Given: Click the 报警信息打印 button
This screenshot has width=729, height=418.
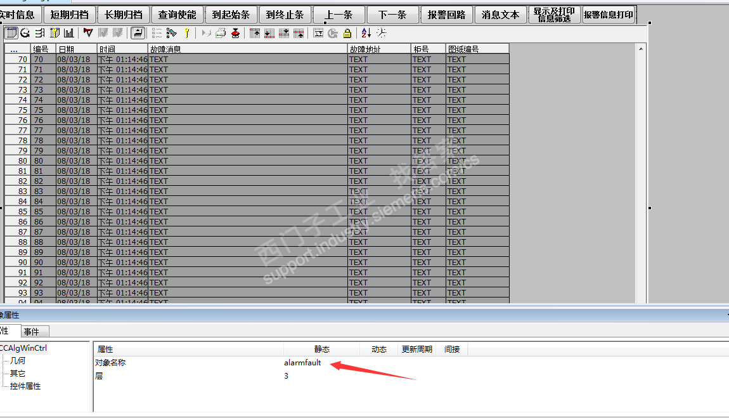Looking at the screenshot, I should tap(609, 15).
